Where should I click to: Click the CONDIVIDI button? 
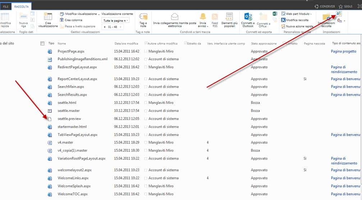click(x=325, y=6)
